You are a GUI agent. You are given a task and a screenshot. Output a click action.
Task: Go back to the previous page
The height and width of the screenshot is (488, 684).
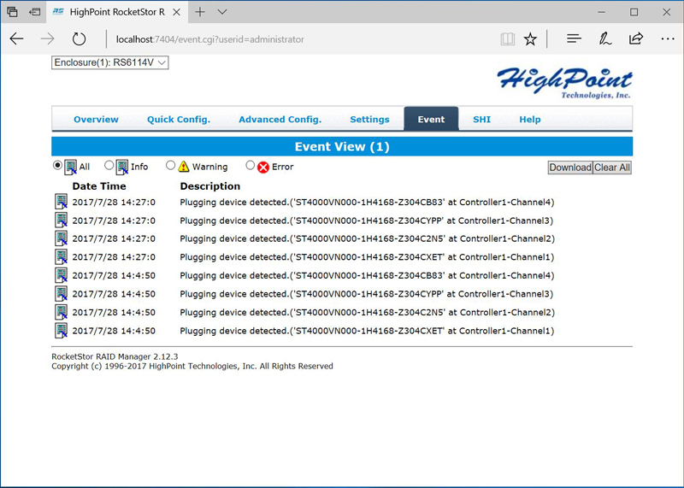(x=16, y=38)
